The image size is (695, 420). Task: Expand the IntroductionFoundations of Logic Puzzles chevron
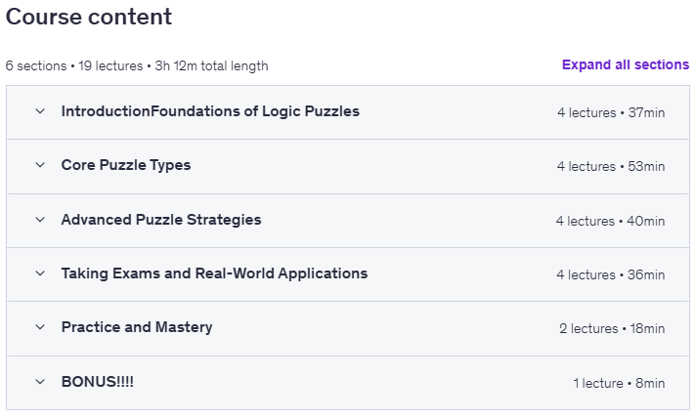pos(40,111)
